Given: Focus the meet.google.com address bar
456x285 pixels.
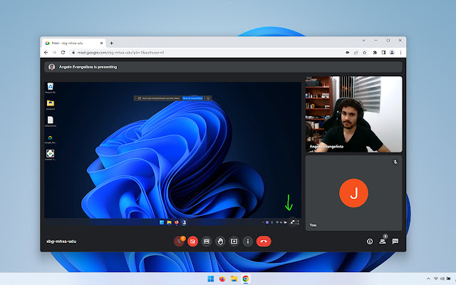Looking at the screenshot, I should pos(208,53).
